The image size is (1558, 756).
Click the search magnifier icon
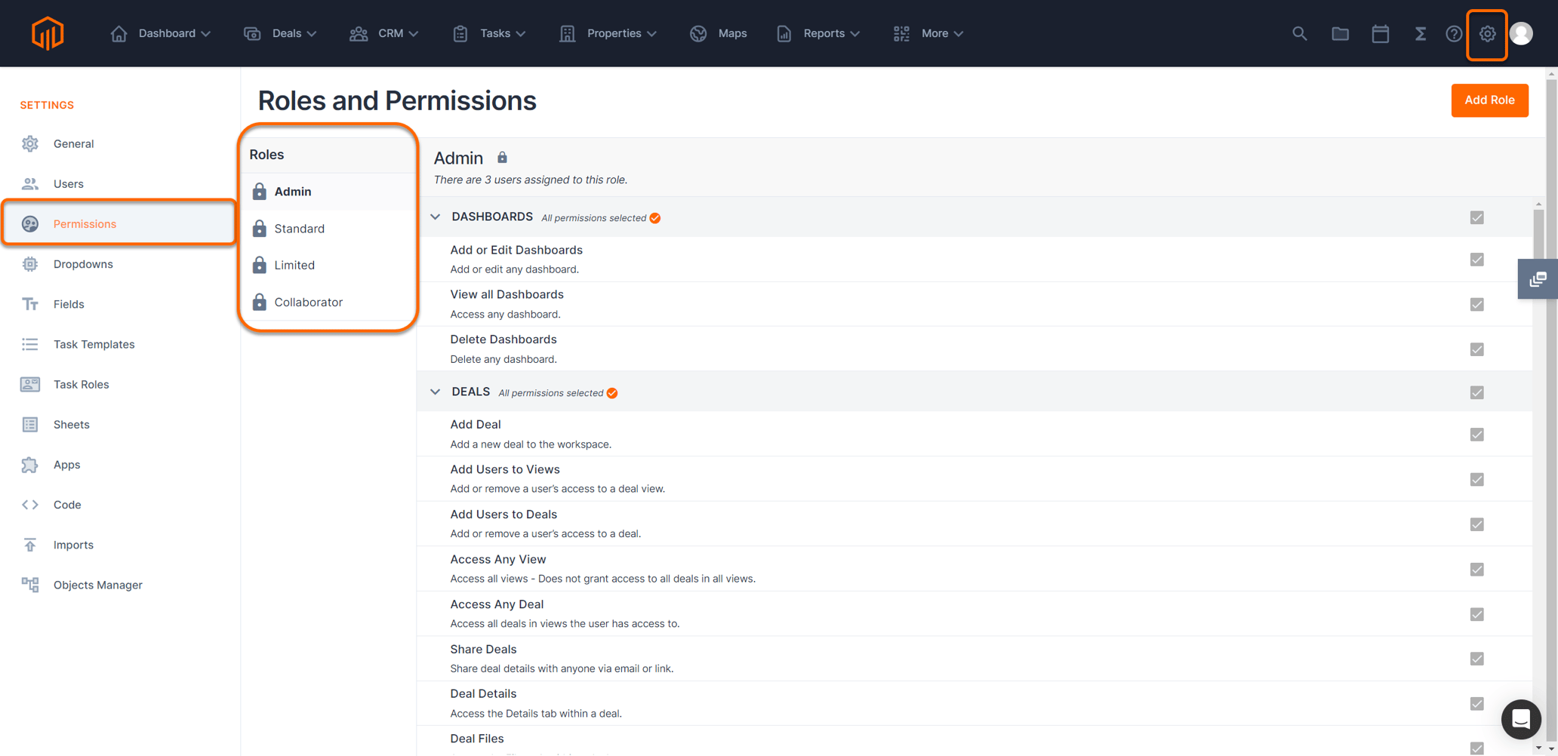click(x=1299, y=33)
